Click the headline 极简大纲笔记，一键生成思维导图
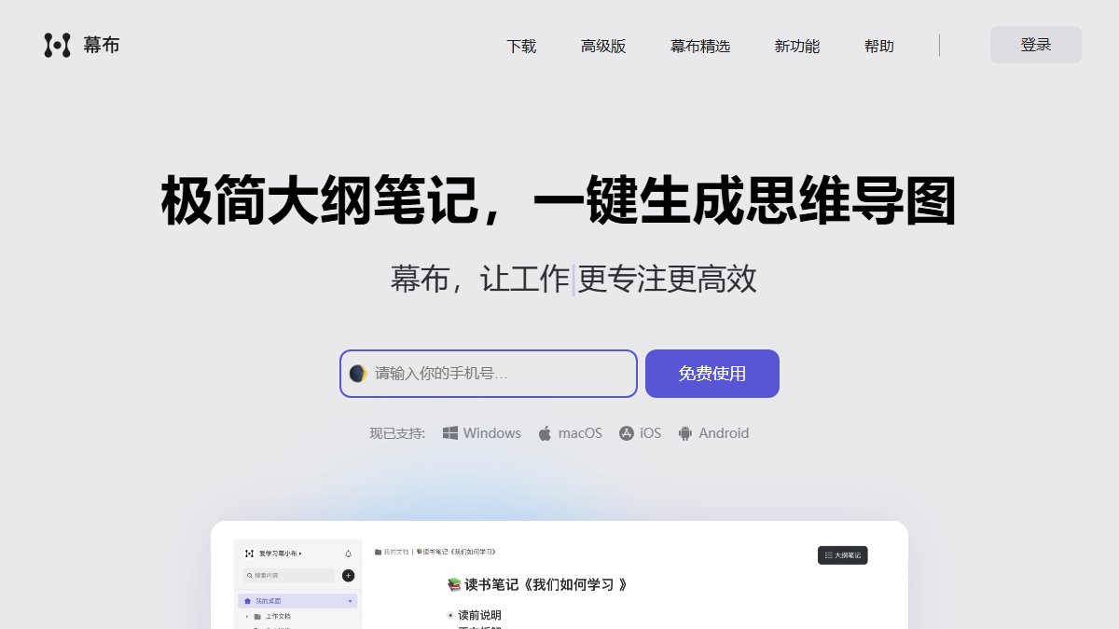This screenshot has height=629, width=1119. (x=559, y=201)
